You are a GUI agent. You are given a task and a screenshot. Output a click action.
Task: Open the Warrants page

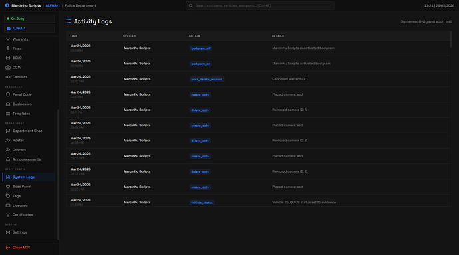(29, 39)
